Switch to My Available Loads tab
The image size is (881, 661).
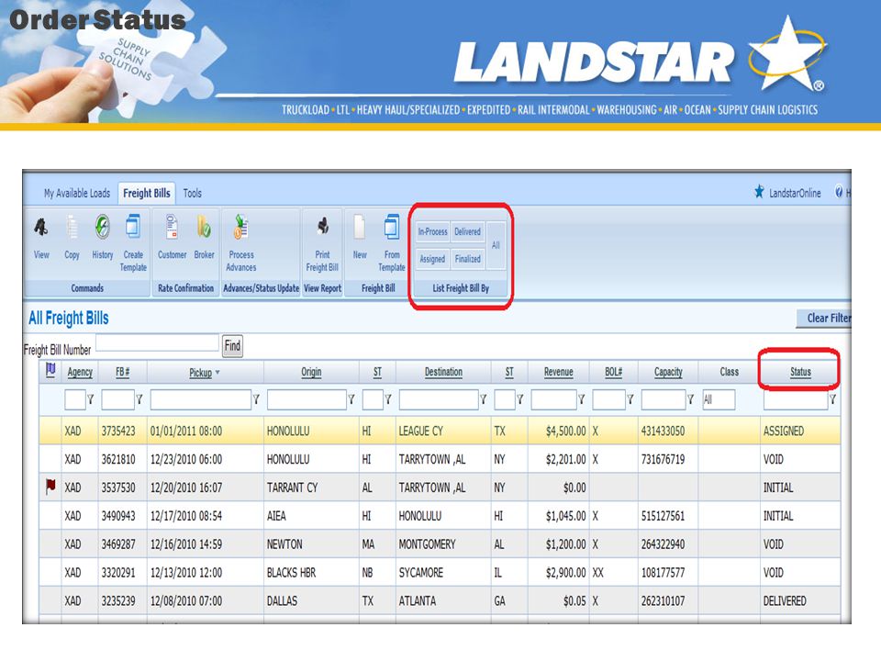77,194
